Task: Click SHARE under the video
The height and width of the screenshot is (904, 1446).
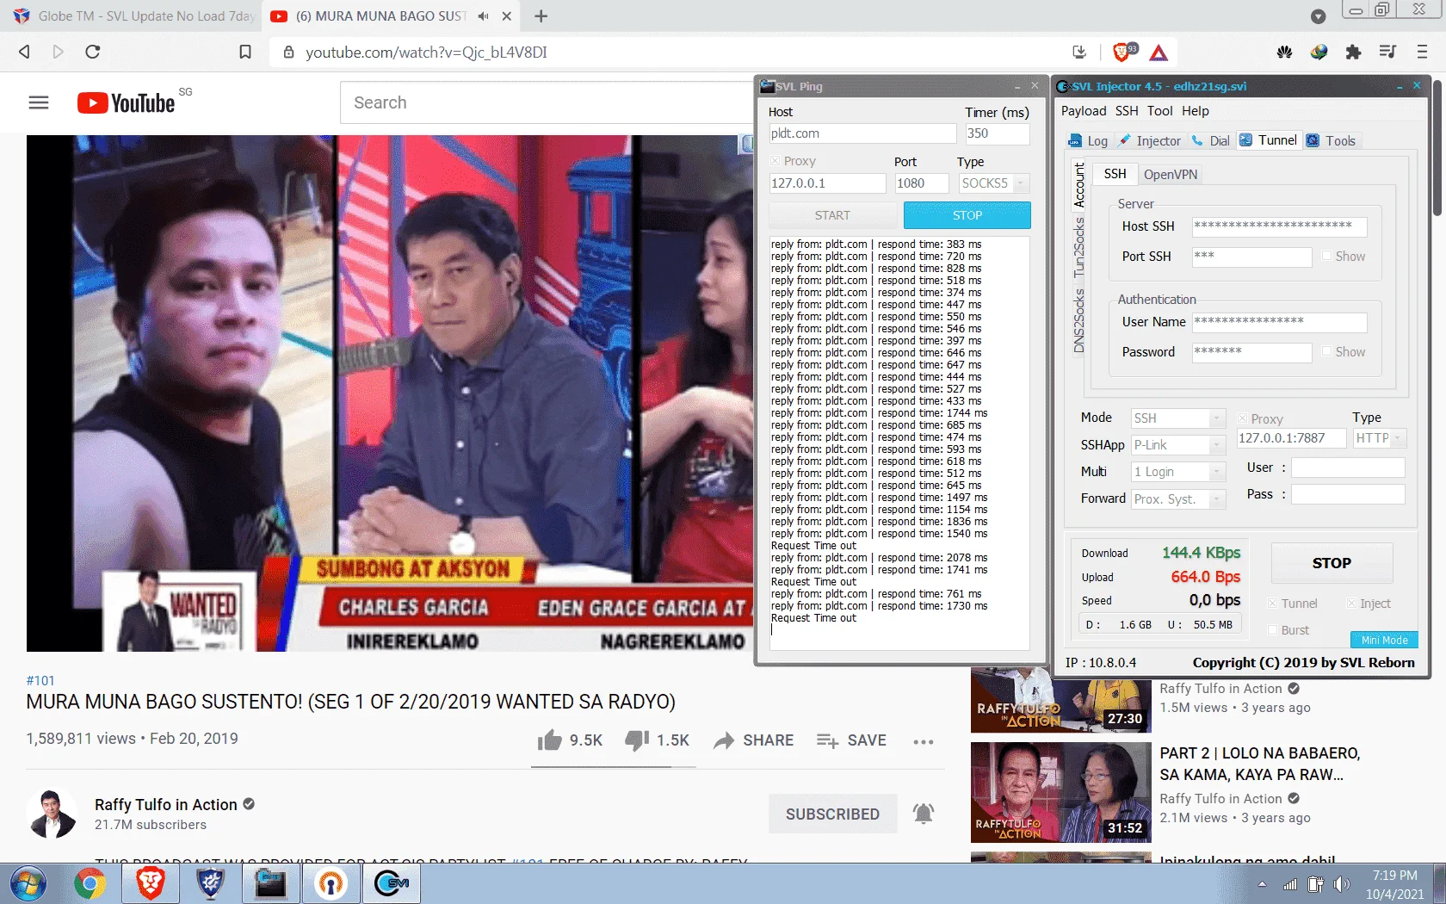Action: coord(754,740)
